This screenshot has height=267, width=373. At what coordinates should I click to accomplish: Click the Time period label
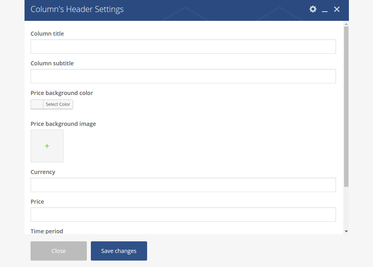coord(47,231)
